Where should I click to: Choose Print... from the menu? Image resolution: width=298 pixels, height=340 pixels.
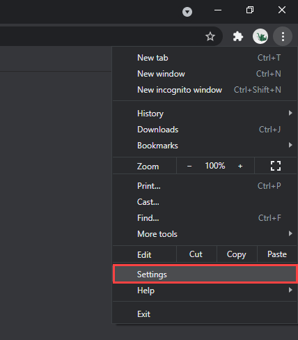coord(205,186)
